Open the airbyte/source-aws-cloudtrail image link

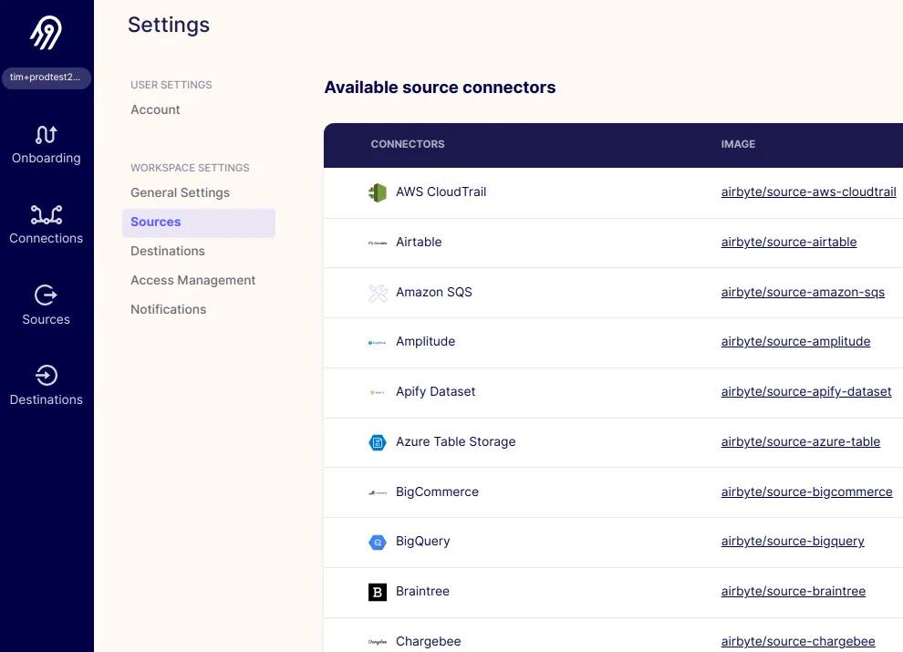(x=808, y=191)
